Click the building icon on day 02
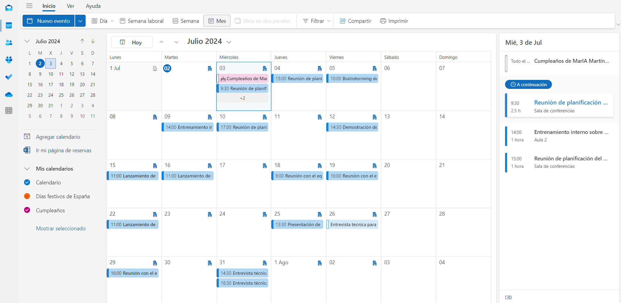This screenshot has width=621, height=303. click(x=210, y=68)
